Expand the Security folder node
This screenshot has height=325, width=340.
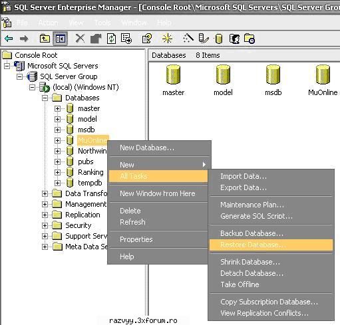click(x=45, y=225)
